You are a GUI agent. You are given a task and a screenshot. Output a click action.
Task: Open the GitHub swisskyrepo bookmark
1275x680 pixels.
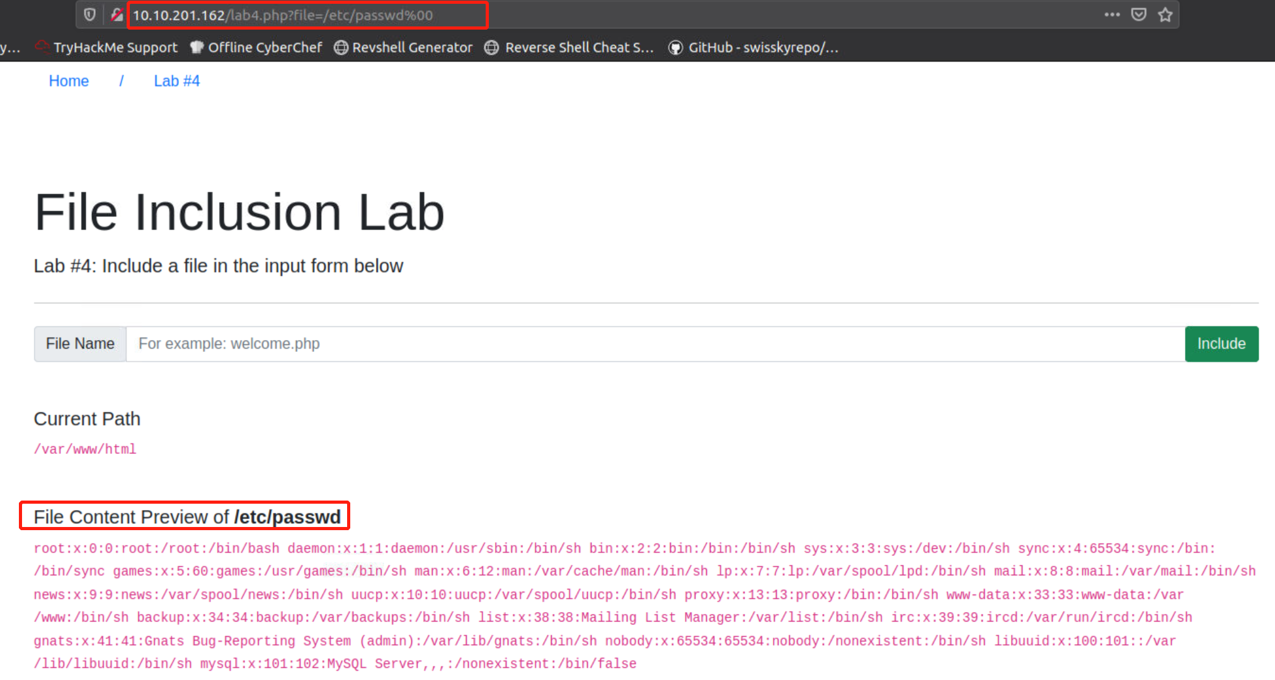click(754, 47)
